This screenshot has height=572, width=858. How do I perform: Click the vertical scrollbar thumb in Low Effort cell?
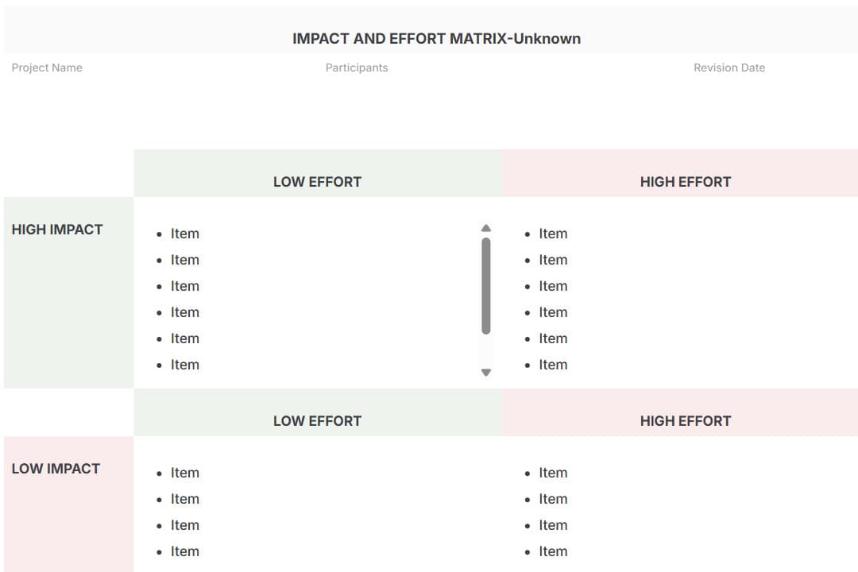point(486,286)
